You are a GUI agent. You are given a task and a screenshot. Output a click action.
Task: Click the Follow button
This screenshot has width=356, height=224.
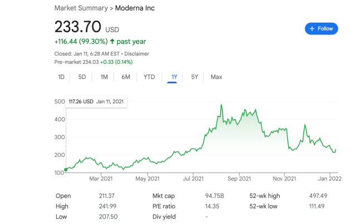[x=321, y=28]
